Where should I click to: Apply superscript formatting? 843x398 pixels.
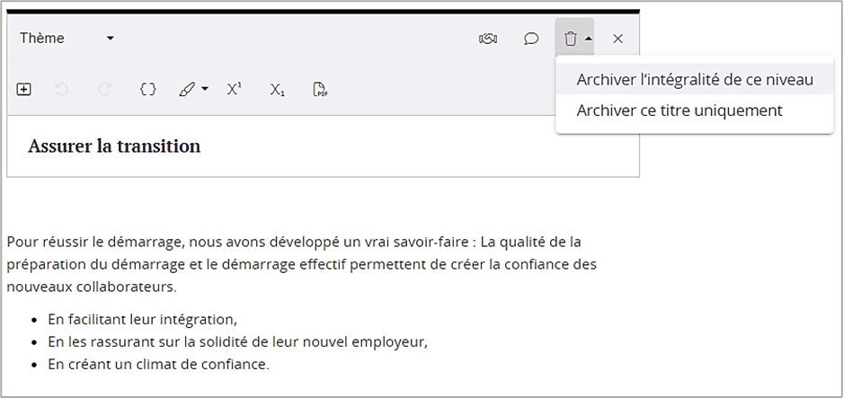234,89
